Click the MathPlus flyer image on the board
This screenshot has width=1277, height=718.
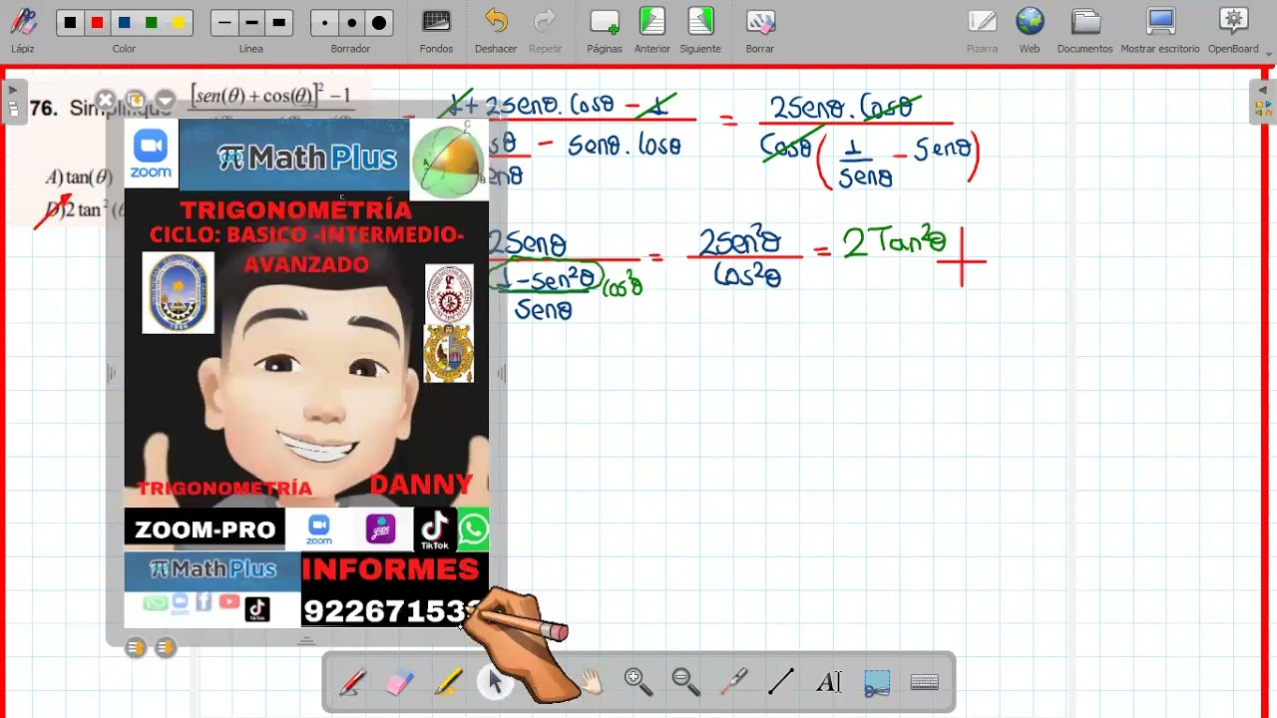(x=306, y=374)
